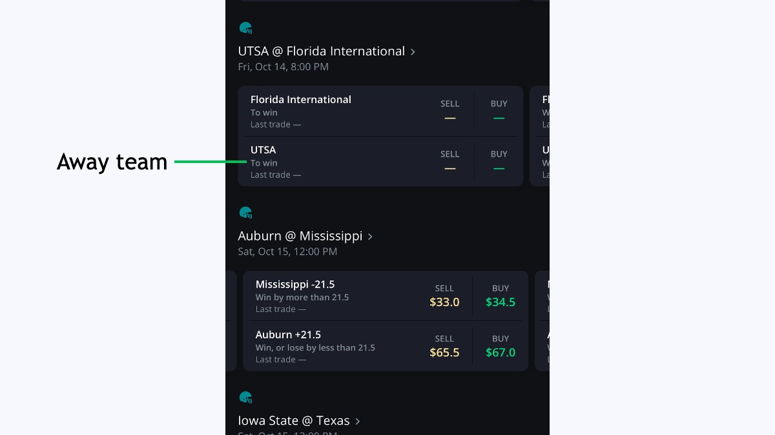Select the Auburn +21.5 market row
The image size is (775, 435).
[x=323, y=347]
